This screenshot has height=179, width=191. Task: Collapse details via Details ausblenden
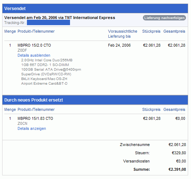(34, 55)
